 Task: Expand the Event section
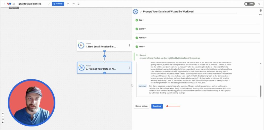pos(142,29)
